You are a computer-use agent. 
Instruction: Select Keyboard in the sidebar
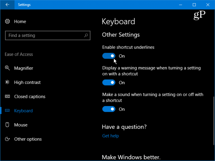[23, 111]
